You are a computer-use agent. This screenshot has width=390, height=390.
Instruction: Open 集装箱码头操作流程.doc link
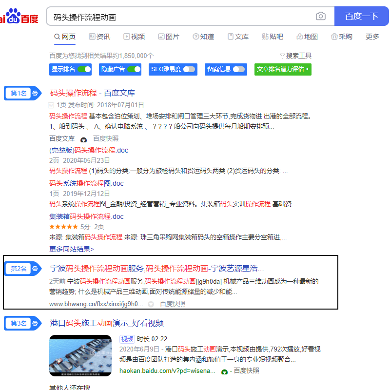(86, 216)
